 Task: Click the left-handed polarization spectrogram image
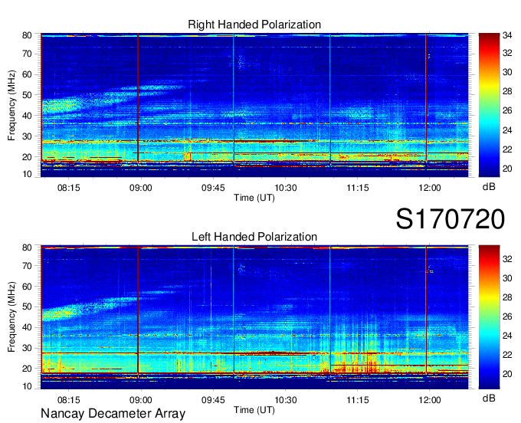coord(254,317)
